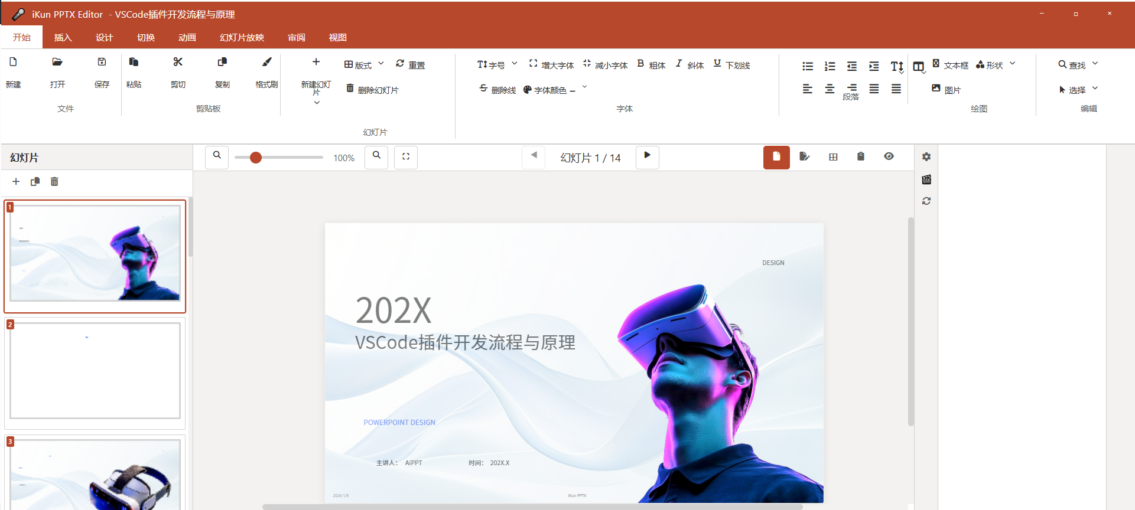Image resolution: width=1135 pixels, height=510 pixels.
Task: Expand the 查找 find dropdown
Action: point(1095,64)
